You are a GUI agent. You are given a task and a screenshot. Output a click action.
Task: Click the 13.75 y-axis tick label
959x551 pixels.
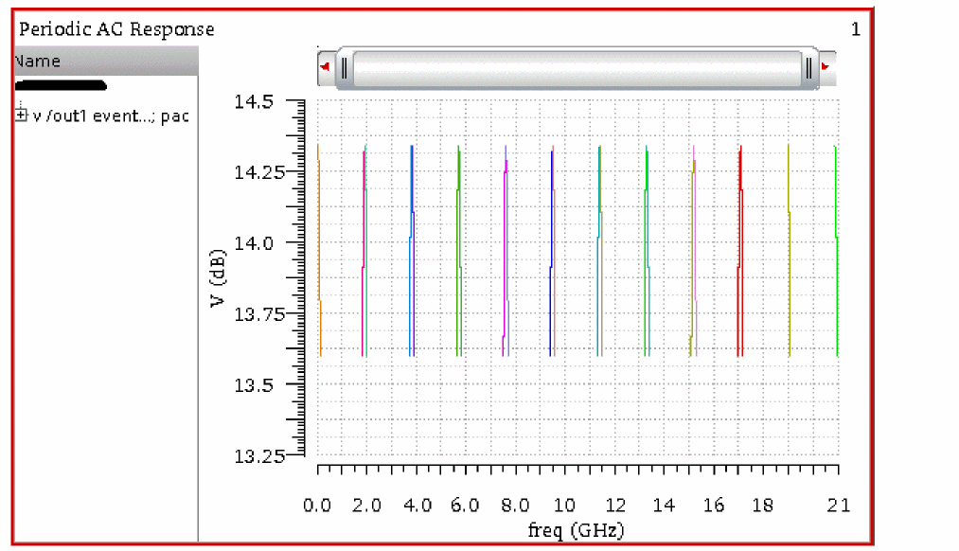click(x=259, y=314)
